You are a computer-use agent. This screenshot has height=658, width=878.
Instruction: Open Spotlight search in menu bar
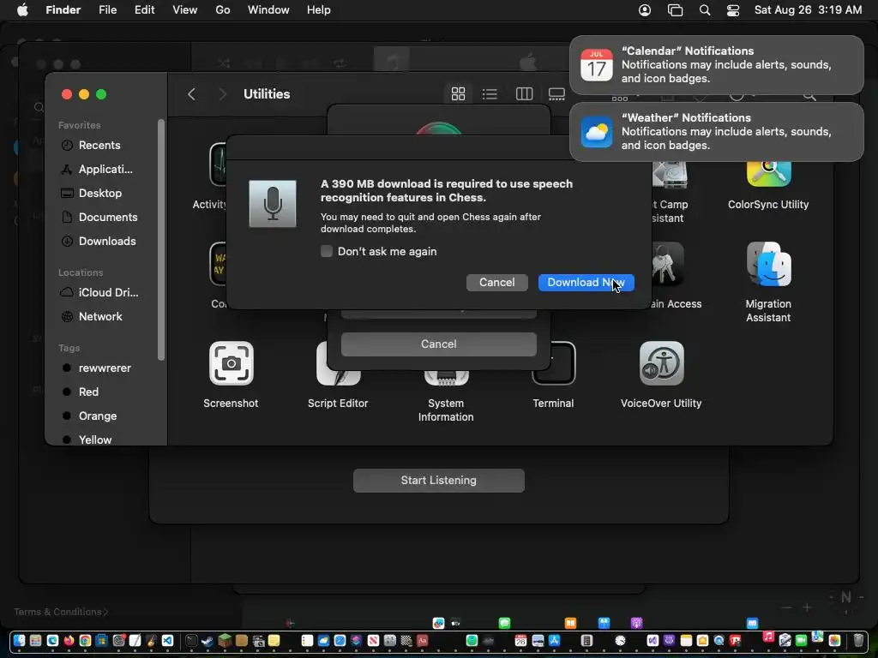(705, 10)
